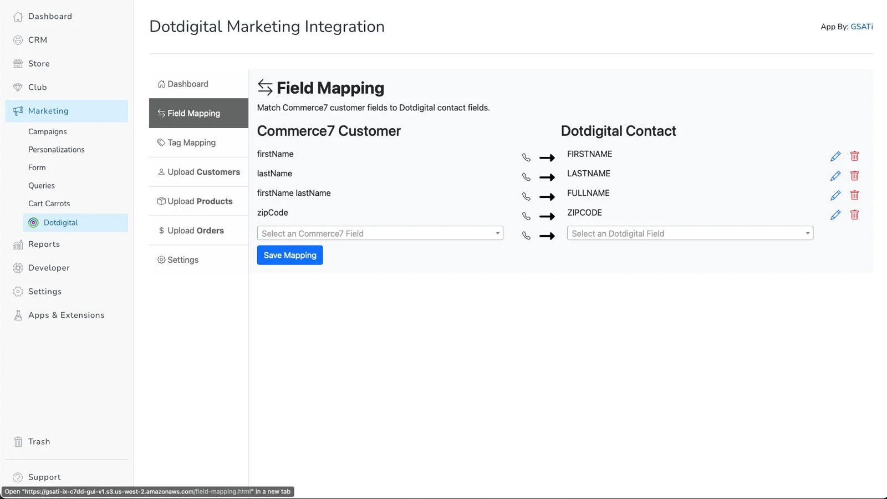Click the Save Mapping button
Screen dimensions: 887x499
pos(290,255)
